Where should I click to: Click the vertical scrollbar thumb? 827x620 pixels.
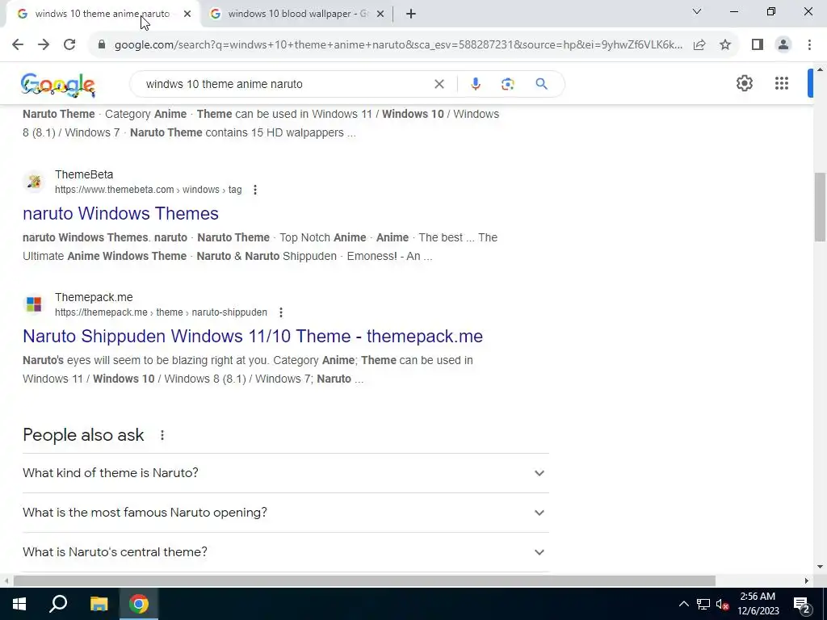pyautogui.click(x=821, y=207)
